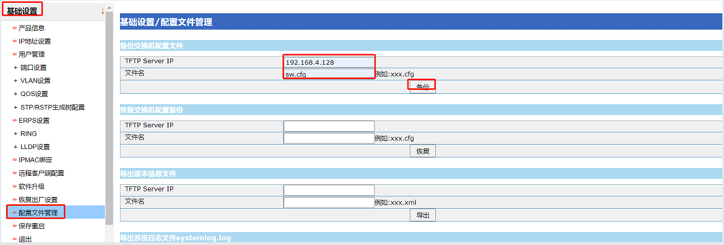724x245 pixels.
Task: Open 恢复出厂设置 page
Action: coord(37,200)
